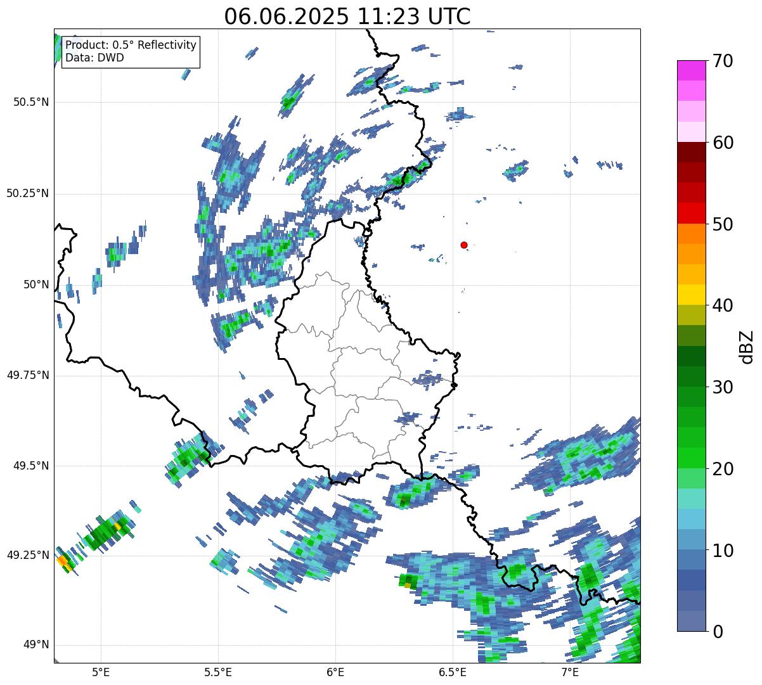Click the bright red colorbar swatch near 50

691,213
